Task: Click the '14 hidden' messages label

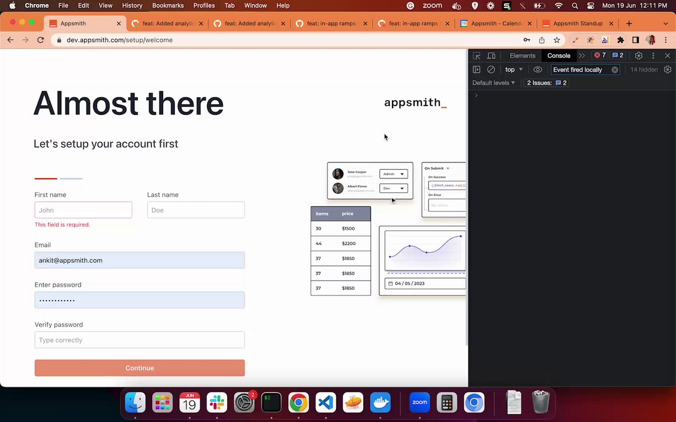Action: pyautogui.click(x=644, y=70)
